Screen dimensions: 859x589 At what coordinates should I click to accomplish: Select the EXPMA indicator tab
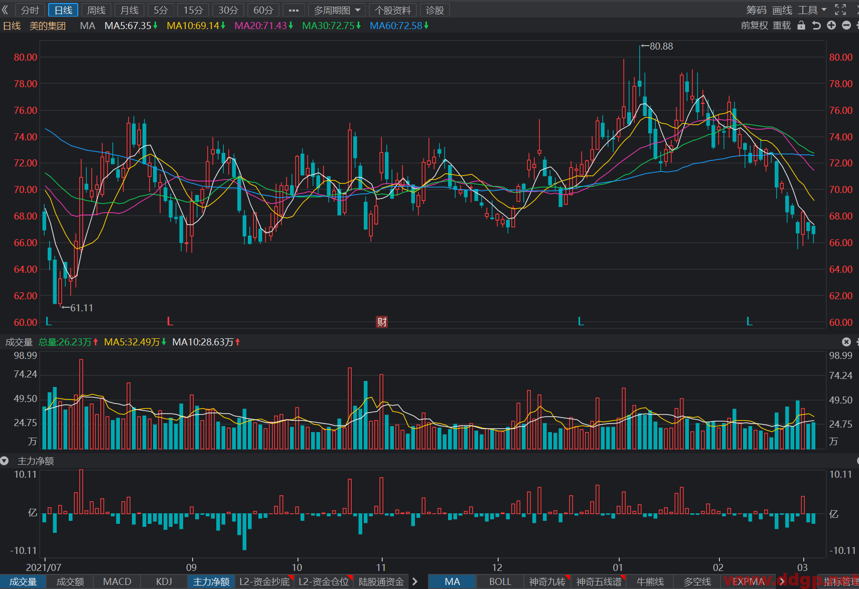pyautogui.click(x=749, y=581)
